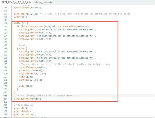
Task: Switch to the RF24_READ_4_3_5_0_7_0.ino tab
Action: [17, 2]
